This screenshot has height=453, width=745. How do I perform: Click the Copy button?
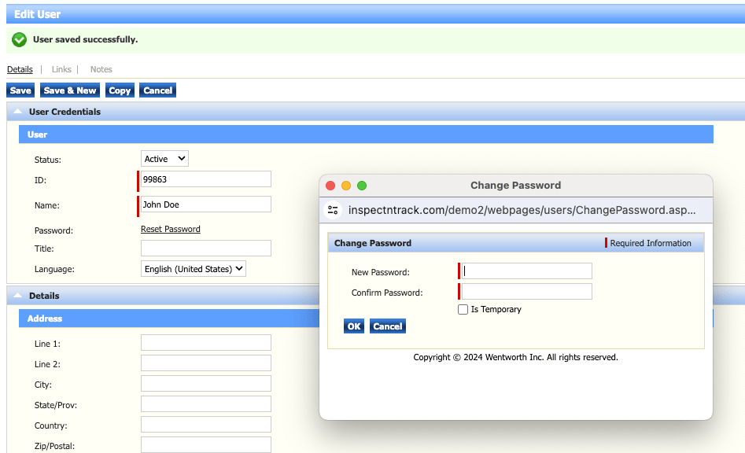click(120, 90)
